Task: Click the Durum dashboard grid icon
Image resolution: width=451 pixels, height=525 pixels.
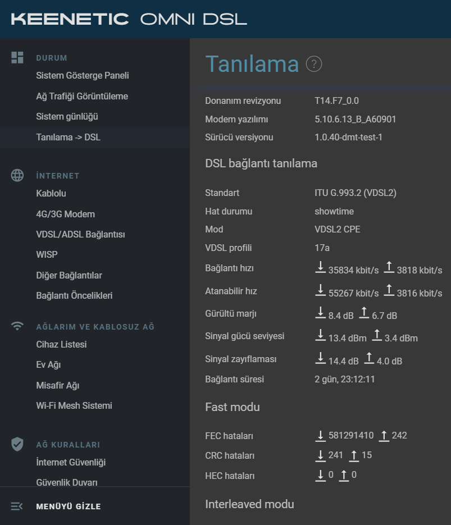Action: 17,58
